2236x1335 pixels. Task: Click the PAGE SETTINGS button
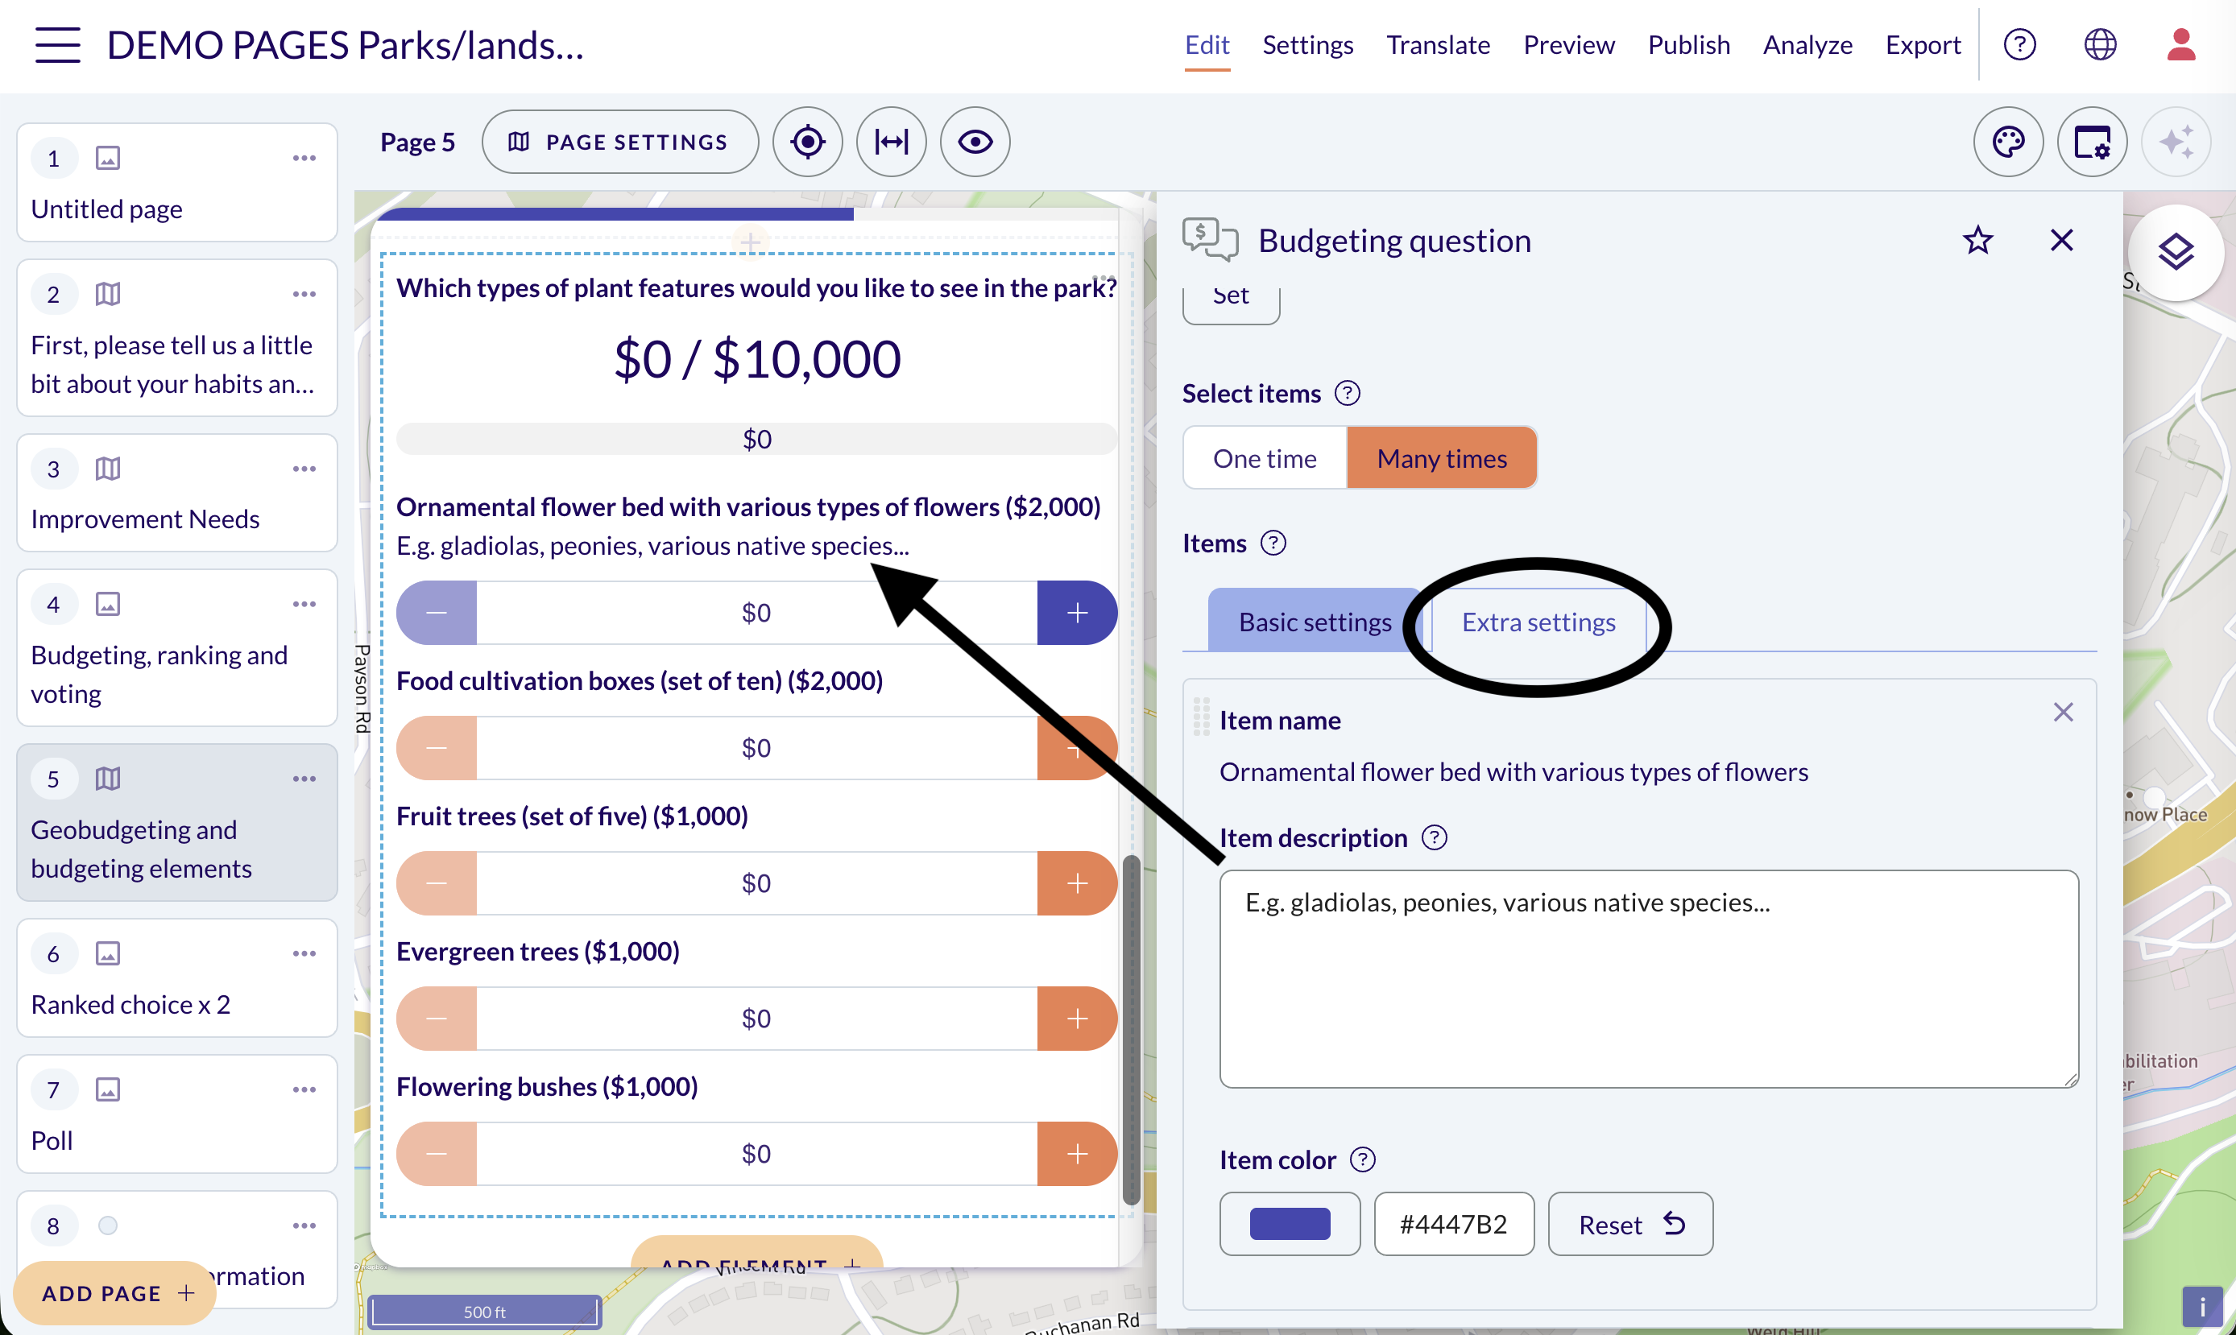pyautogui.click(x=620, y=141)
